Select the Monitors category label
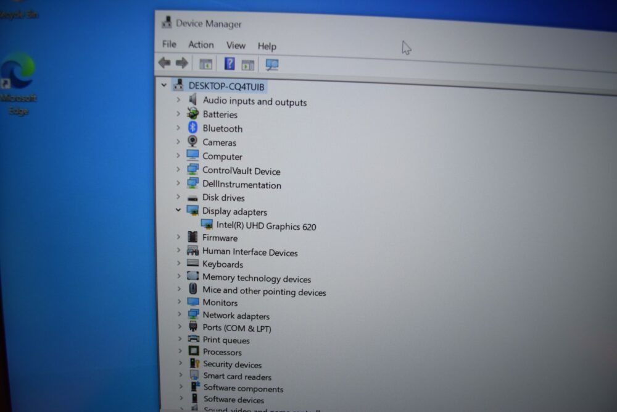This screenshot has width=617, height=412. click(x=220, y=302)
